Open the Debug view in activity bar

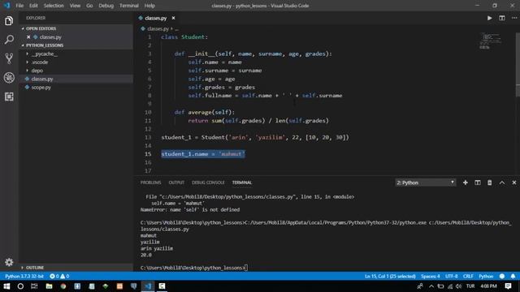click(9, 78)
